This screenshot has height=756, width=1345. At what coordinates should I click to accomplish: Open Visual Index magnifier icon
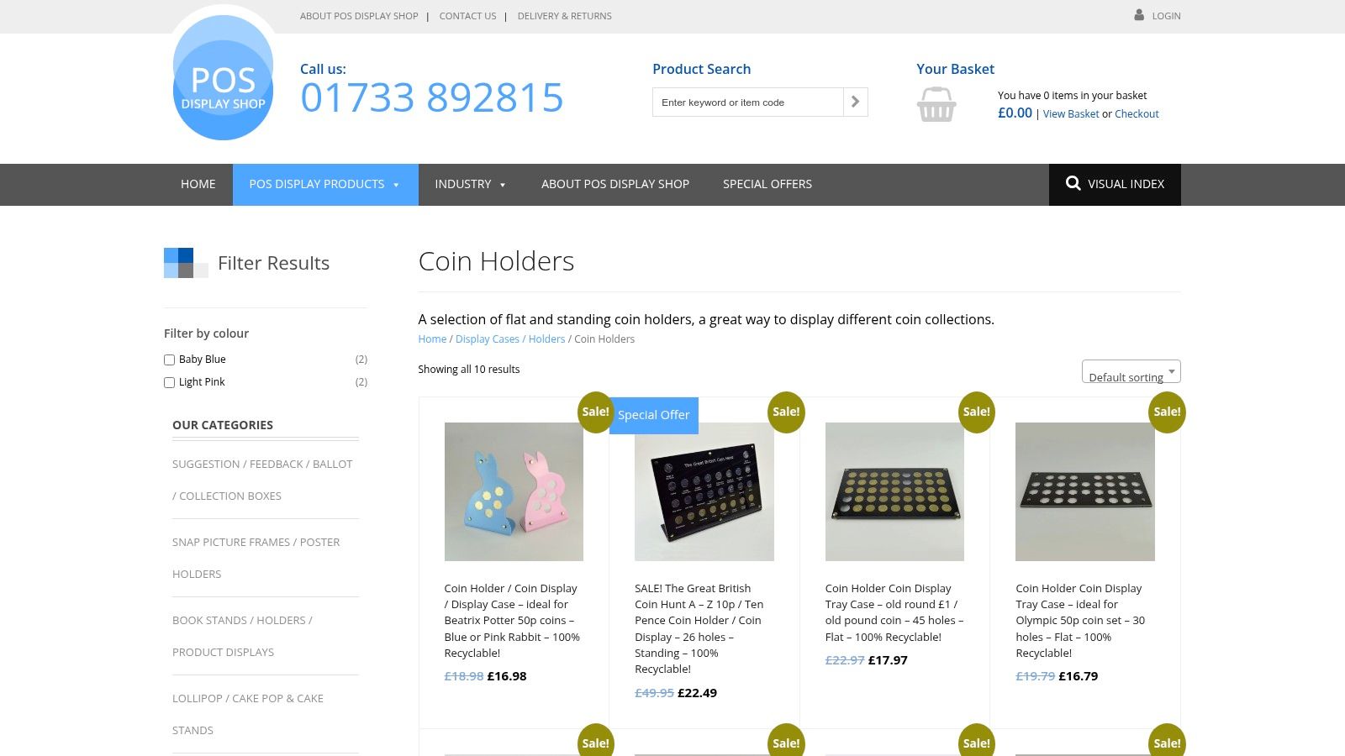(1073, 183)
